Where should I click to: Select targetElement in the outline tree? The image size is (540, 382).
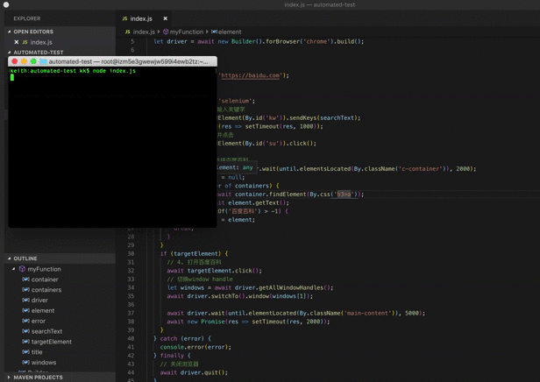coord(51,342)
